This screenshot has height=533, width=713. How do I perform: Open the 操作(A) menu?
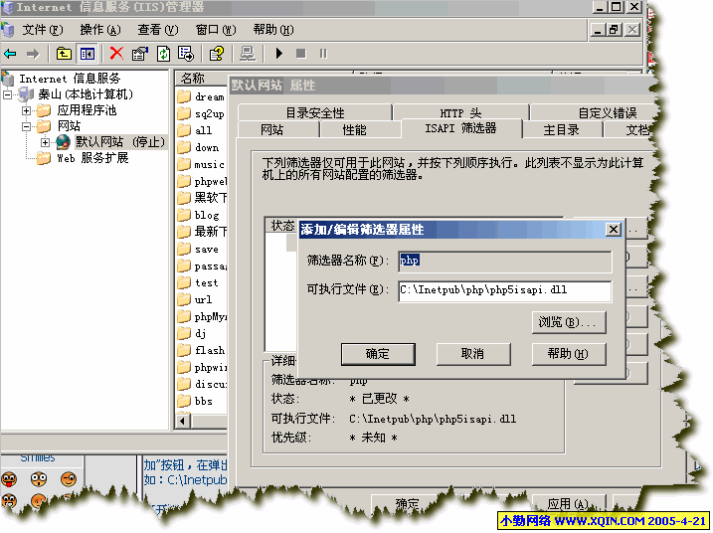tap(99, 30)
